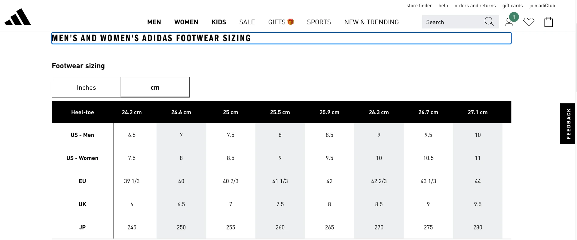Open the wishlist heart icon
Viewport: 577px width, 240px height.
point(529,22)
